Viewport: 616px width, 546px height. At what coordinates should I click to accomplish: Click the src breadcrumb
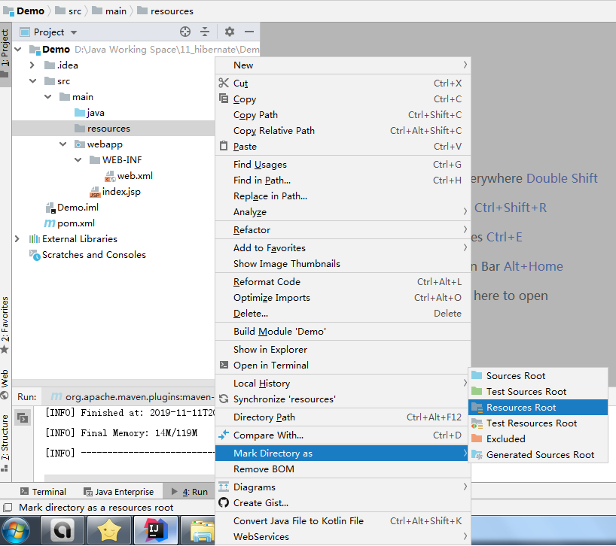tap(69, 11)
